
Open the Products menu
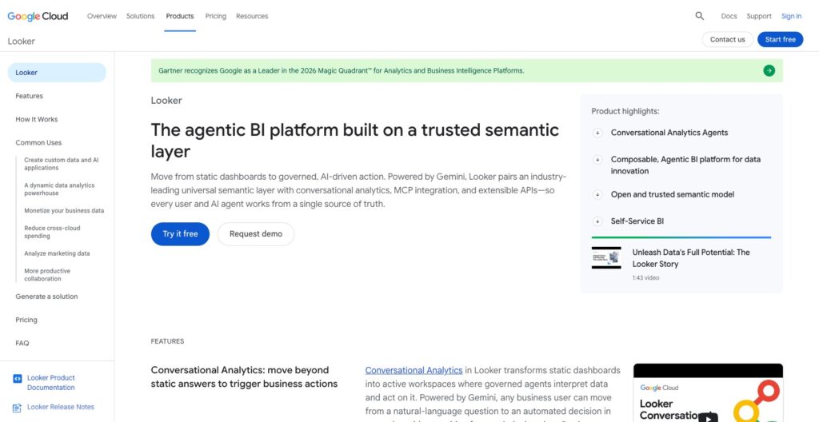click(x=180, y=16)
